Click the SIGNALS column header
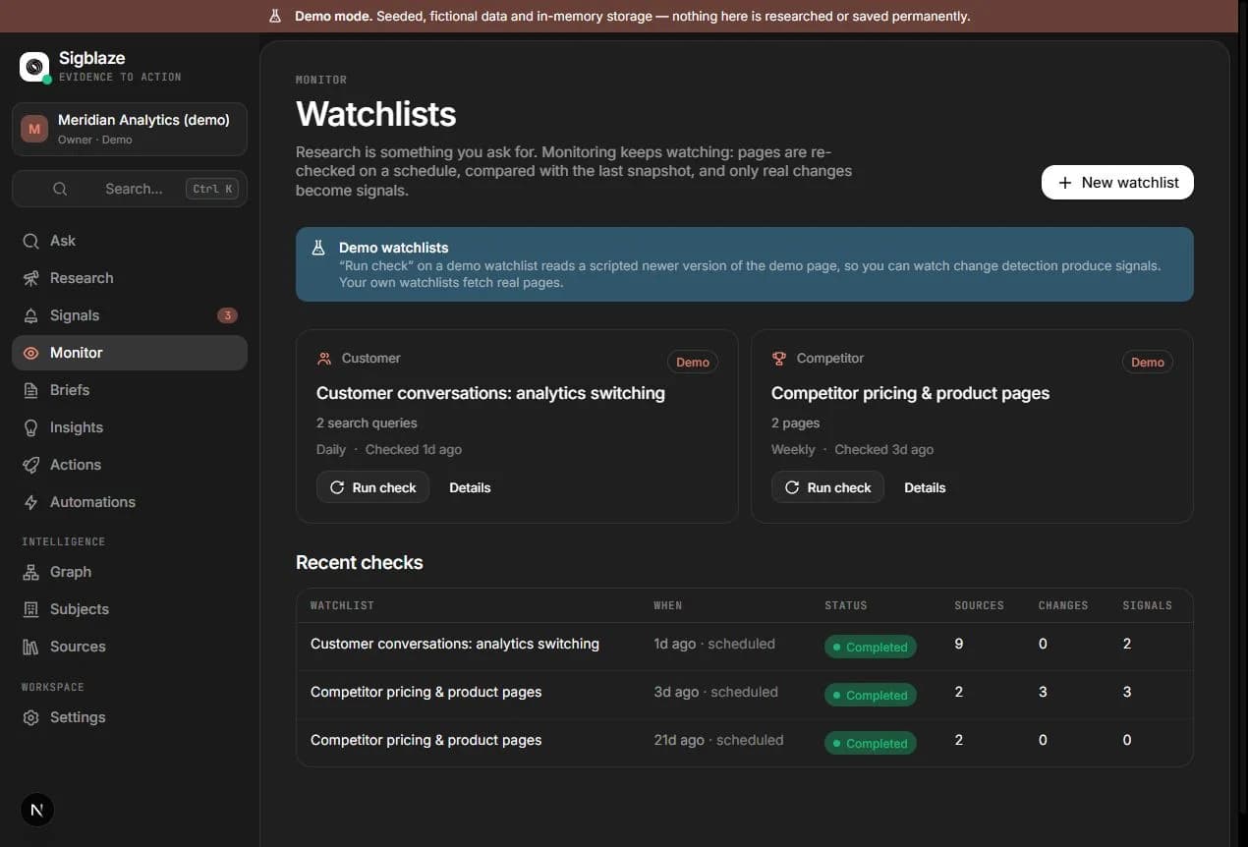This screenshot has height=847, width=1248. (x=1148, y=605)
